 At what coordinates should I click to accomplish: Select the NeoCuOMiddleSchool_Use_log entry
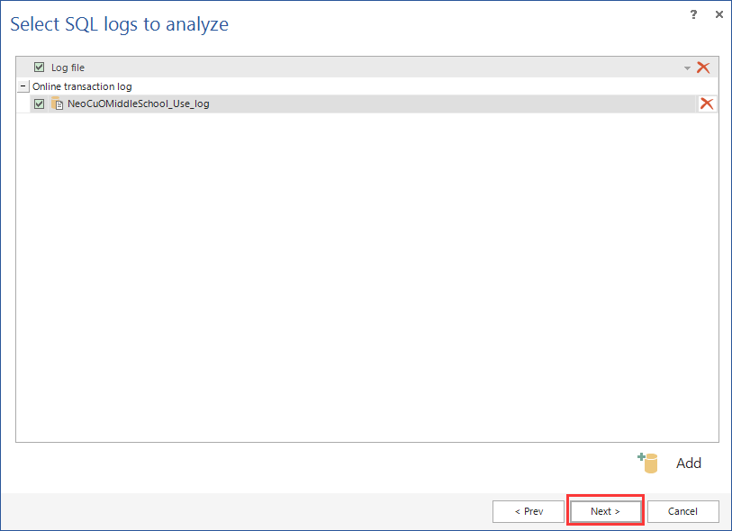click(136, 103)
